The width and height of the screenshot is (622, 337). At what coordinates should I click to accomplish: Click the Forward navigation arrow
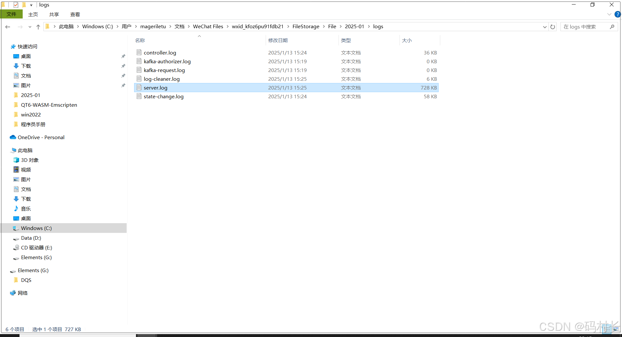point(20,27)
